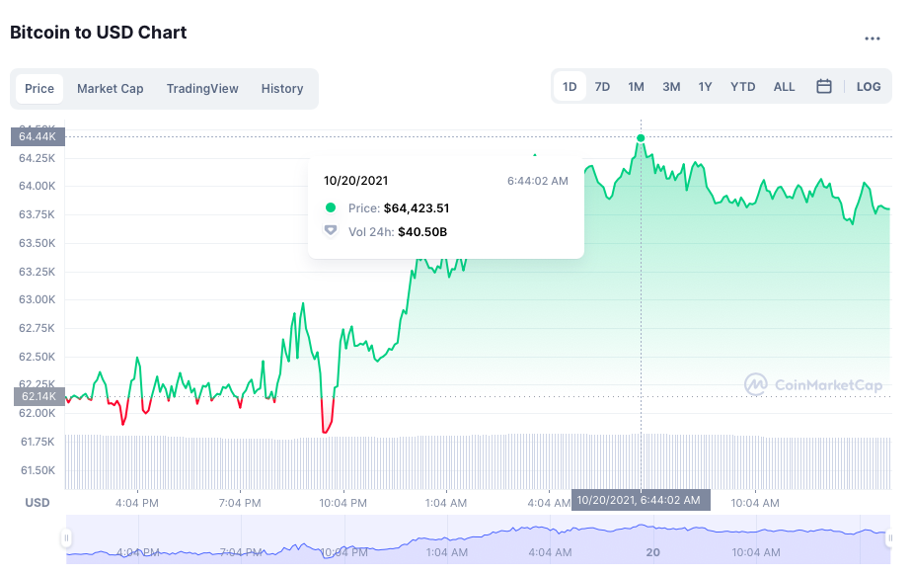Choose the 1M time range
912x575 pixels.
[x=636, y=87]
